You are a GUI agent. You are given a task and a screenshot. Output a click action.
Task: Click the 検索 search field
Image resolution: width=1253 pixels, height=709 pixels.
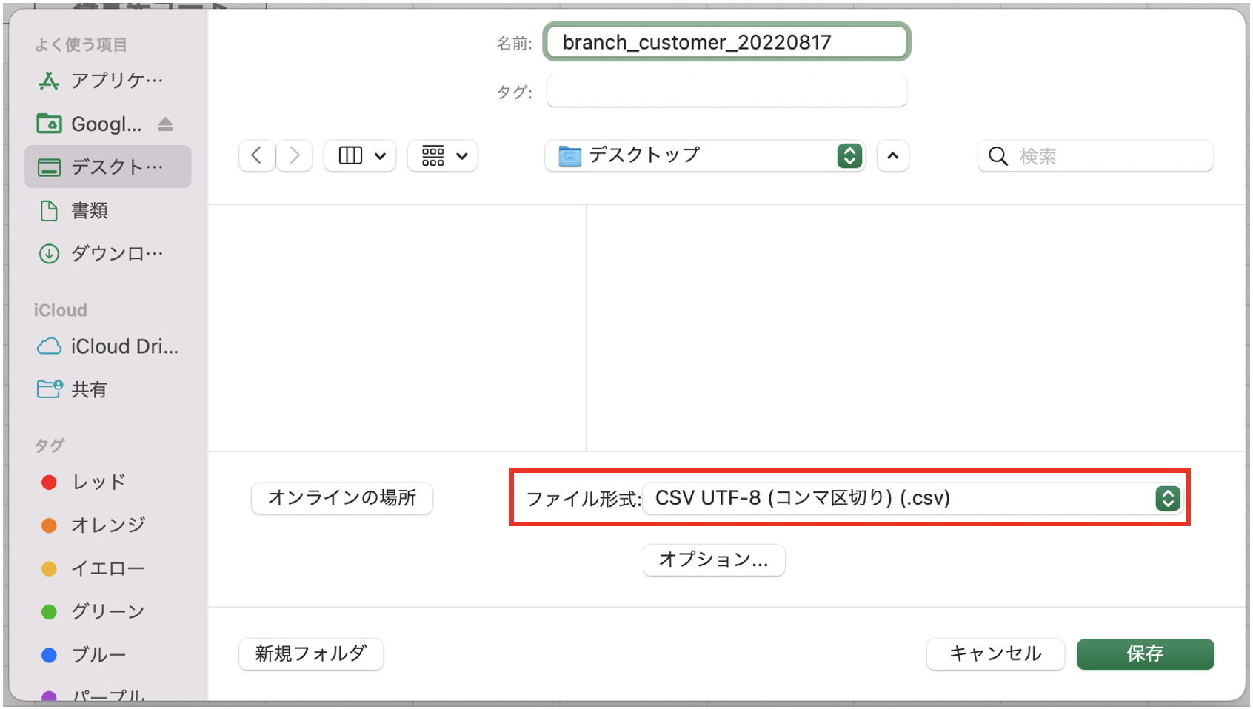click(1095, 156)
